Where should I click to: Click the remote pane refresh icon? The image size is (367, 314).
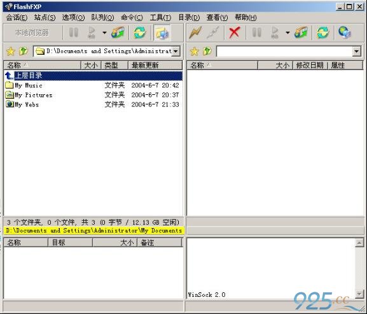(323, 32)
